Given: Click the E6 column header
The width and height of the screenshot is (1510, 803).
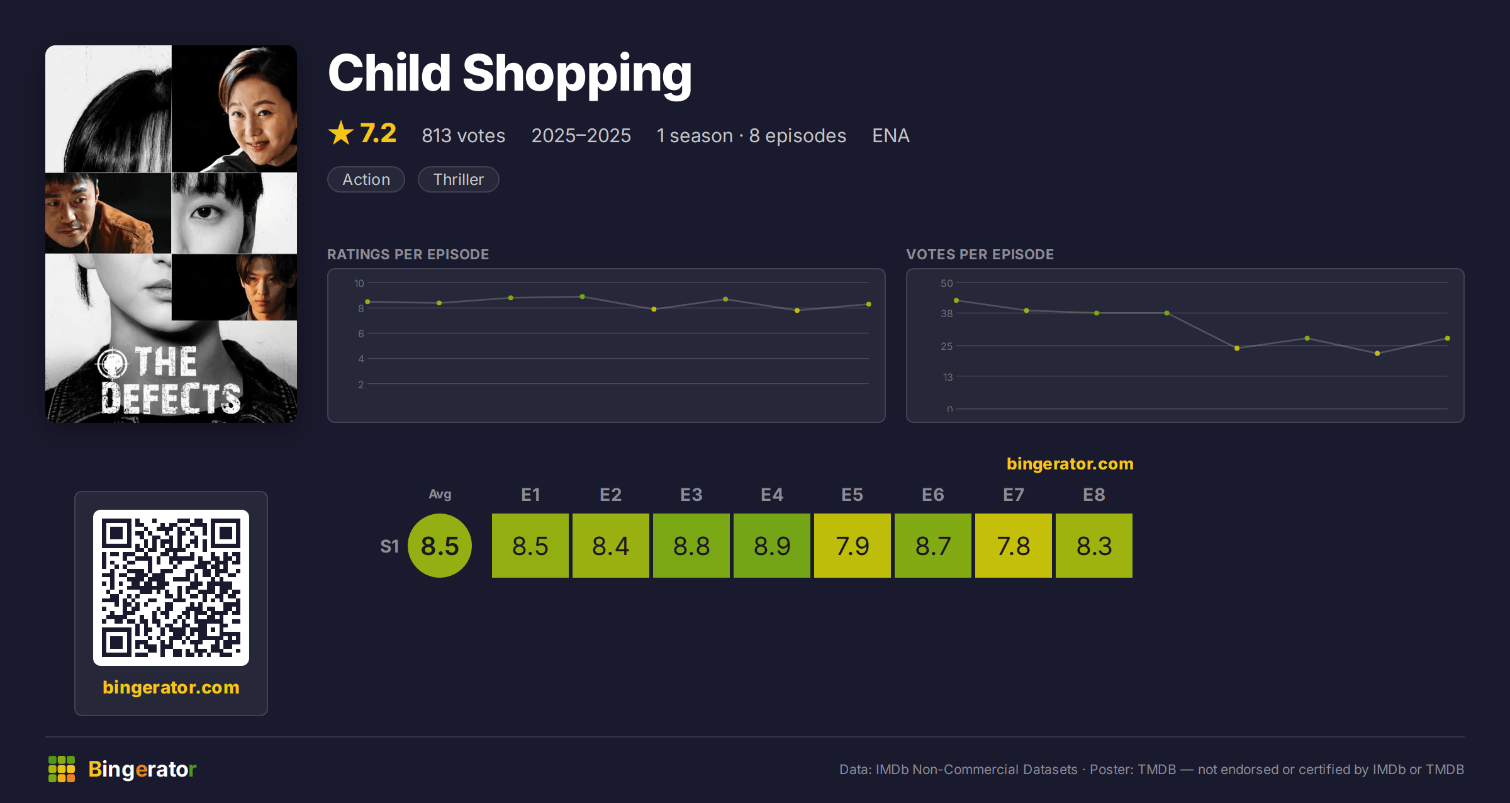Looking at the screenshot, I should coord(933,495).
